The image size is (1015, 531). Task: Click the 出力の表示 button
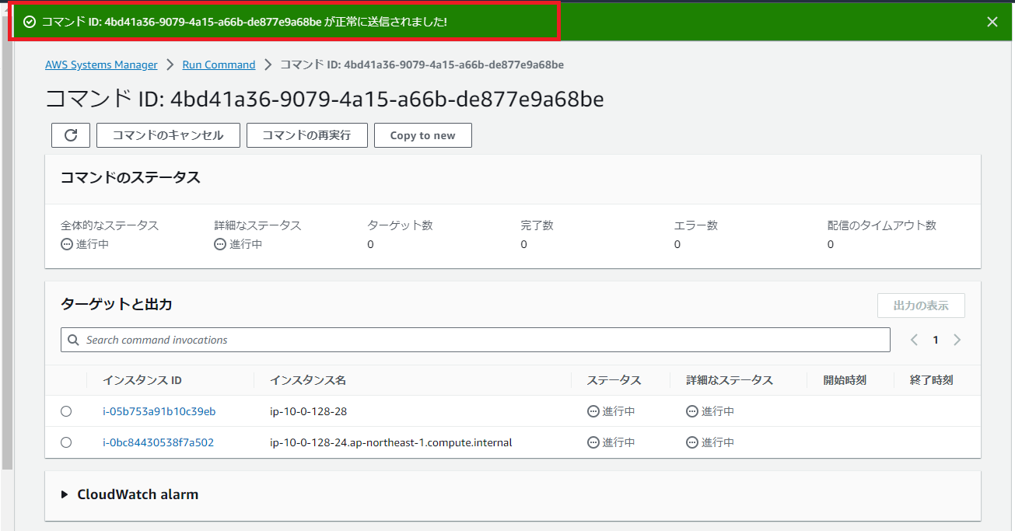[x=921, y=306]
